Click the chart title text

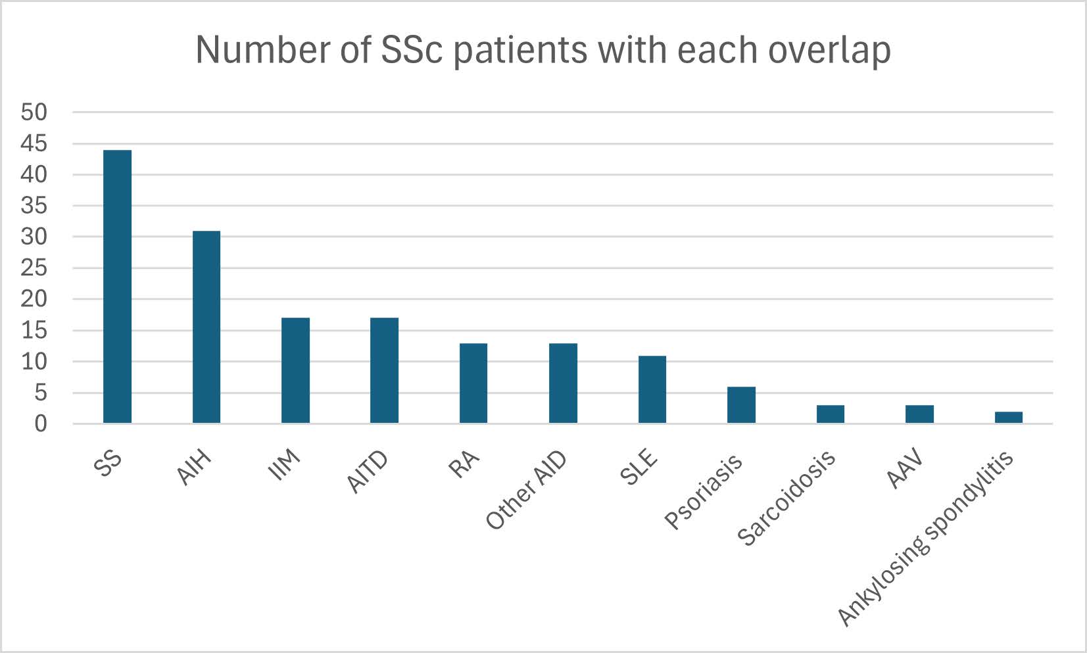pos(543,49)
